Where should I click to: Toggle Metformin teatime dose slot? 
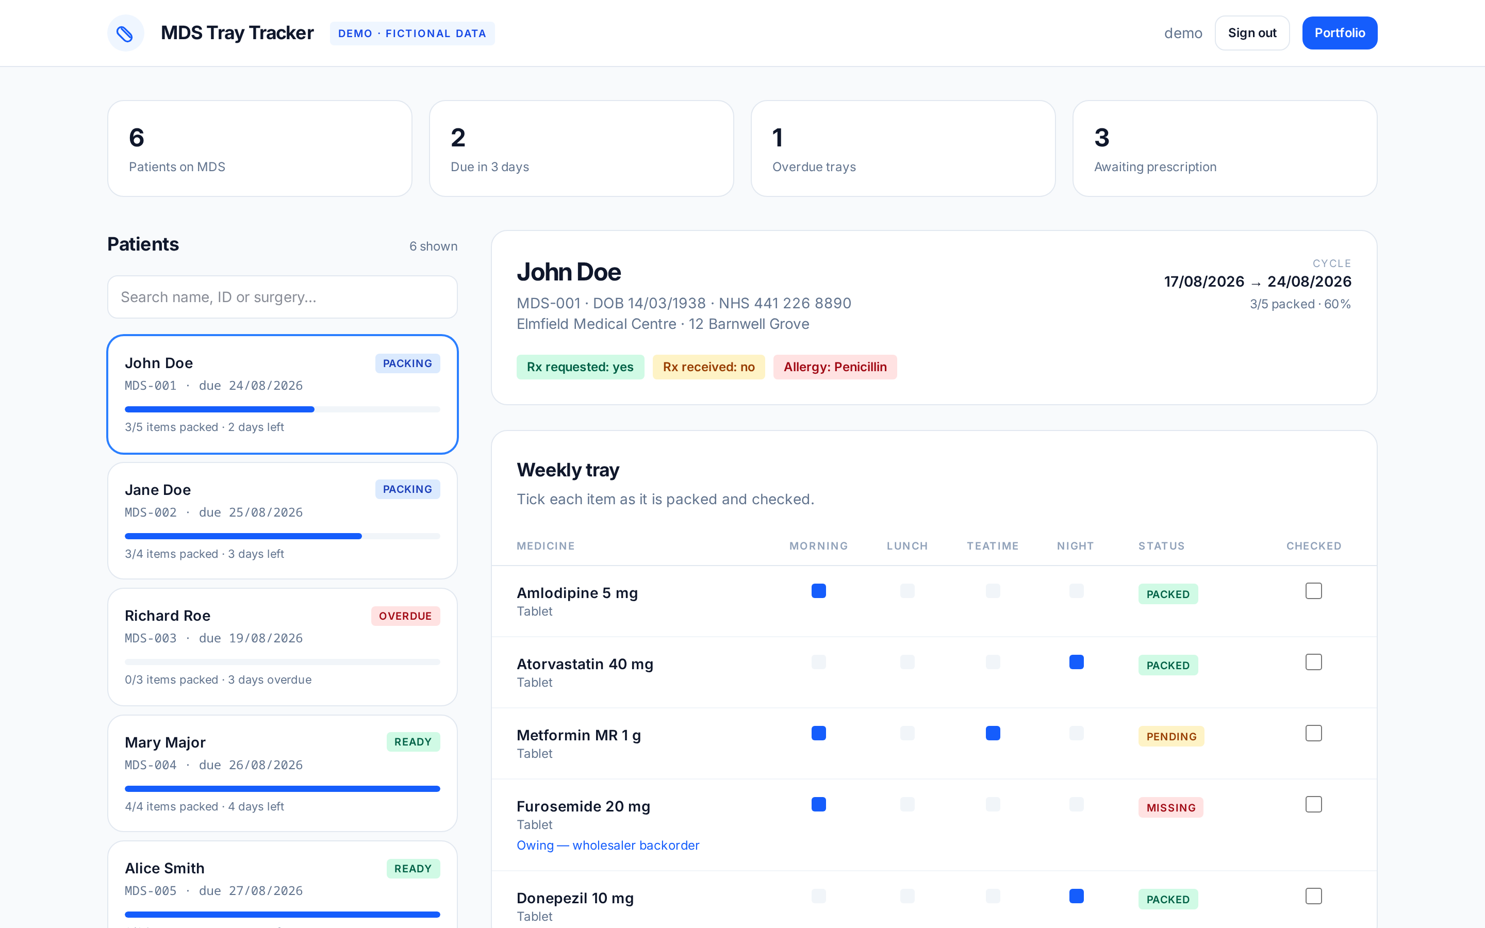point(993,734)
